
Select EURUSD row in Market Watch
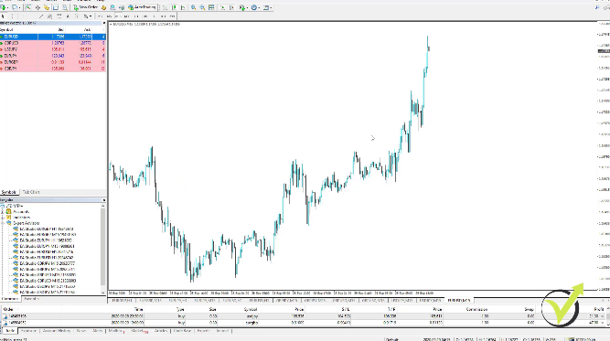[x=53, y=37]
